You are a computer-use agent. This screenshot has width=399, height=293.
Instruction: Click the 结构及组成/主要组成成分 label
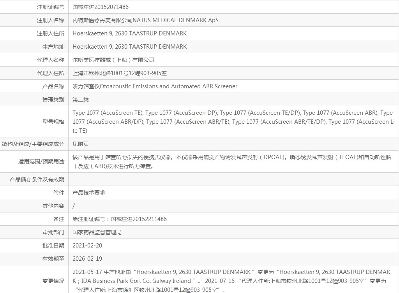[33, 144]
